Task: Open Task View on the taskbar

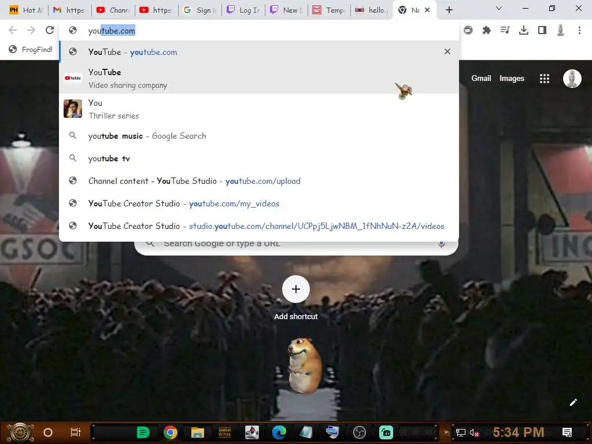Action: [76, 432]
